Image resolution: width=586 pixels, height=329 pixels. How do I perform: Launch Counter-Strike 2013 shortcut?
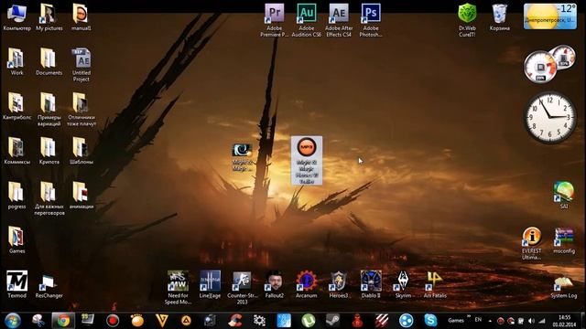tap(242, 287)
